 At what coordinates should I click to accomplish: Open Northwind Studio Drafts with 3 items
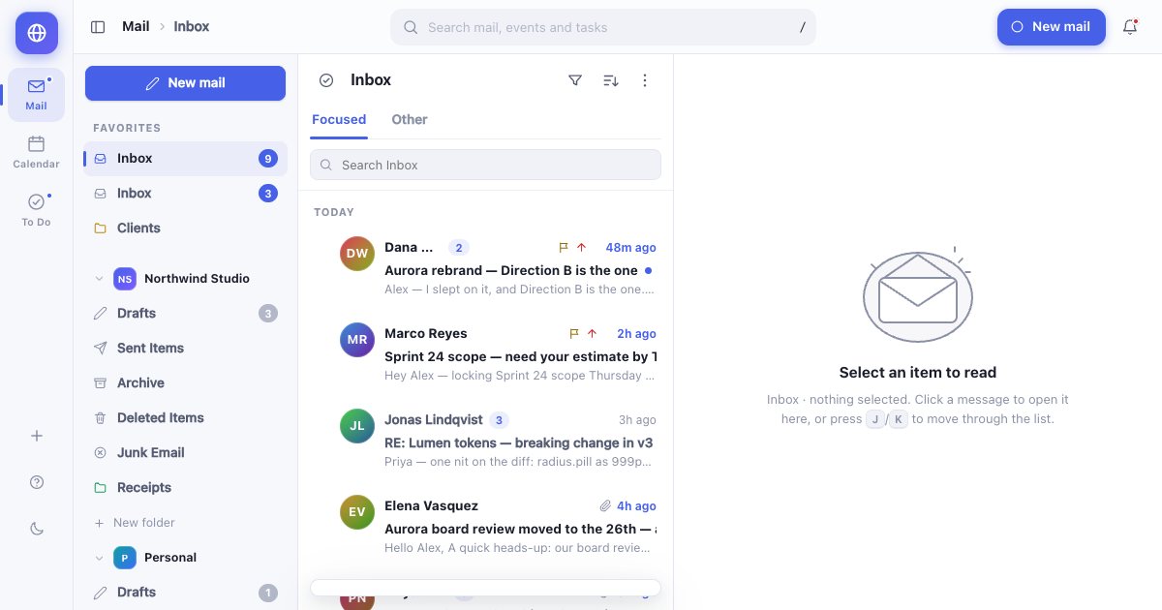[185, 314]
